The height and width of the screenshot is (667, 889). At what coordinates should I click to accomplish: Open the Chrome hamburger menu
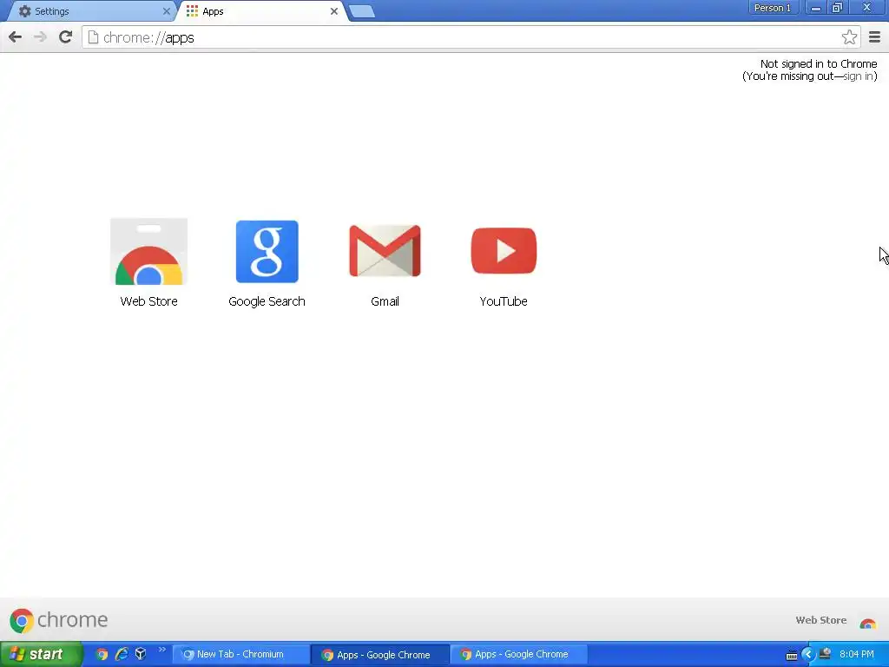(x=874, y=37)
